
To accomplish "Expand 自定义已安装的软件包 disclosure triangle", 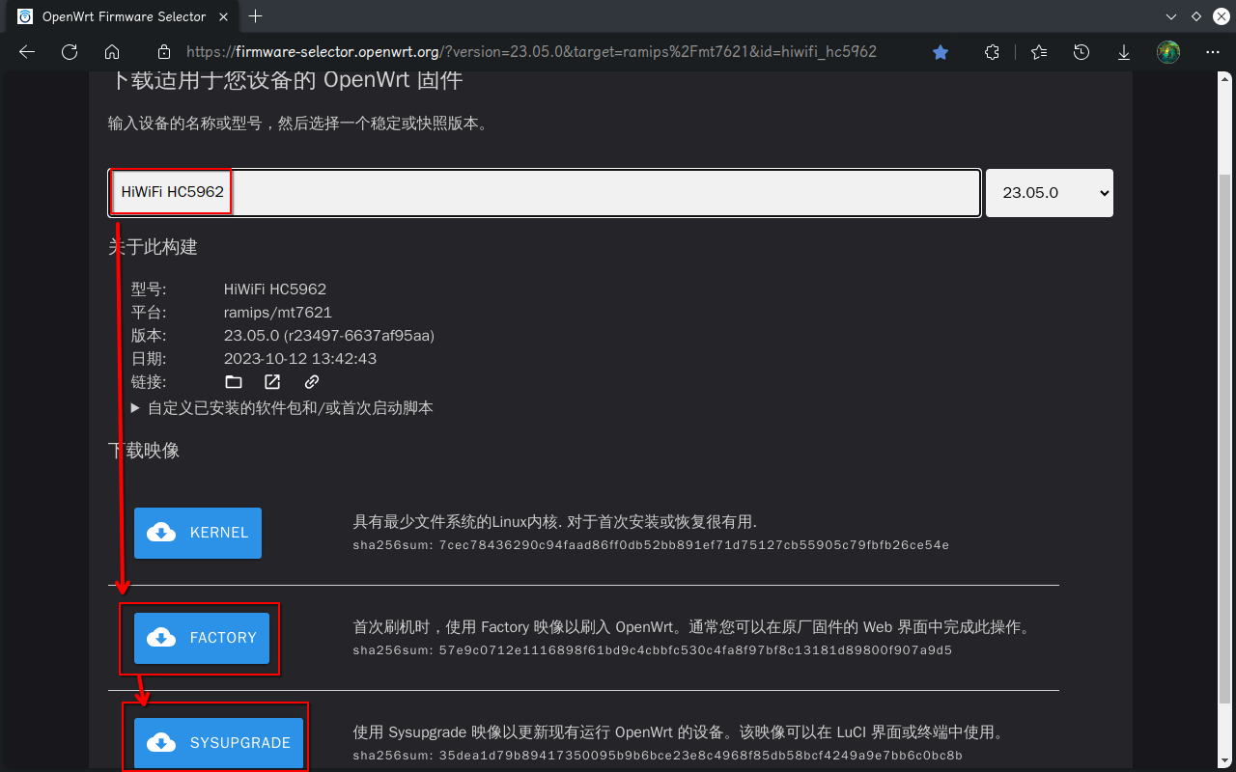I will (135, 407).
